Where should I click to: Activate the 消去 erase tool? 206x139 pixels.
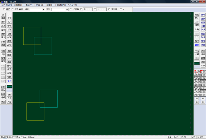pos(9,69)
